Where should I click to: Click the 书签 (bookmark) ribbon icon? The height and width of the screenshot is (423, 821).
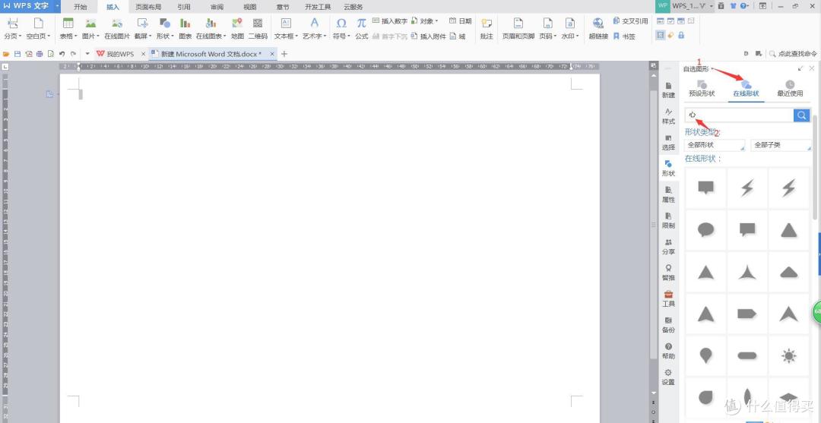pos(624,36)
